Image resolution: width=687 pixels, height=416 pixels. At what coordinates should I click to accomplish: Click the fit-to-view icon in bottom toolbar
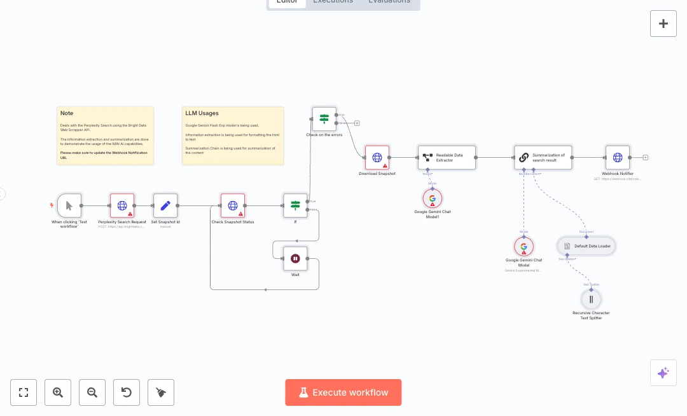(24, 392)
